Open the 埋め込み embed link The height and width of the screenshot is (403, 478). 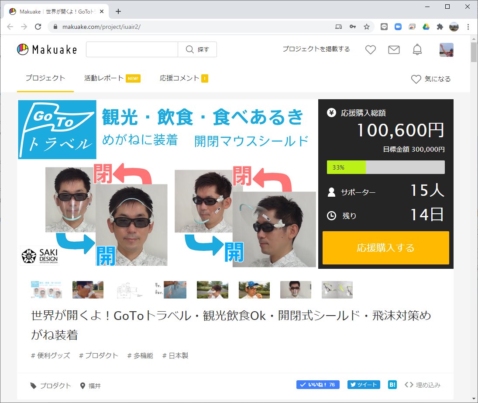coord(423,385)
